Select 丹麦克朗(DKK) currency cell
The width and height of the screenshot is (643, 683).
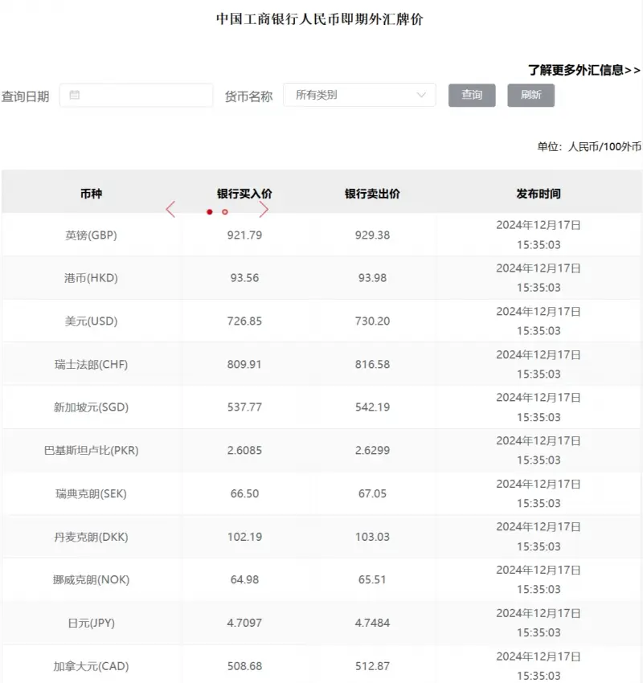[91, 537]
